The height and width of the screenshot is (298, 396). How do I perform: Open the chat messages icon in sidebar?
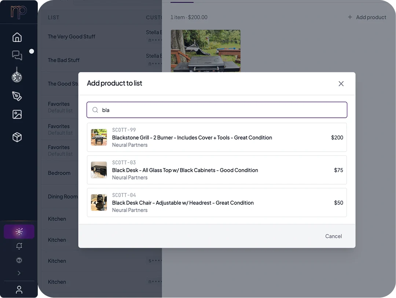[17, 56]
